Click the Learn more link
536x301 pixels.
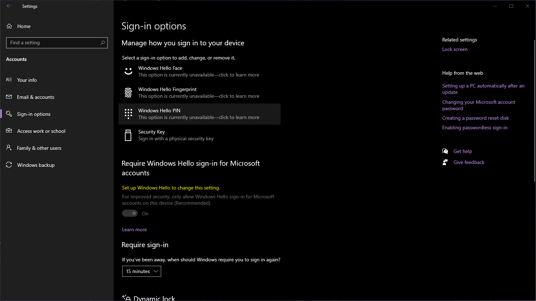tap(134, 229)
